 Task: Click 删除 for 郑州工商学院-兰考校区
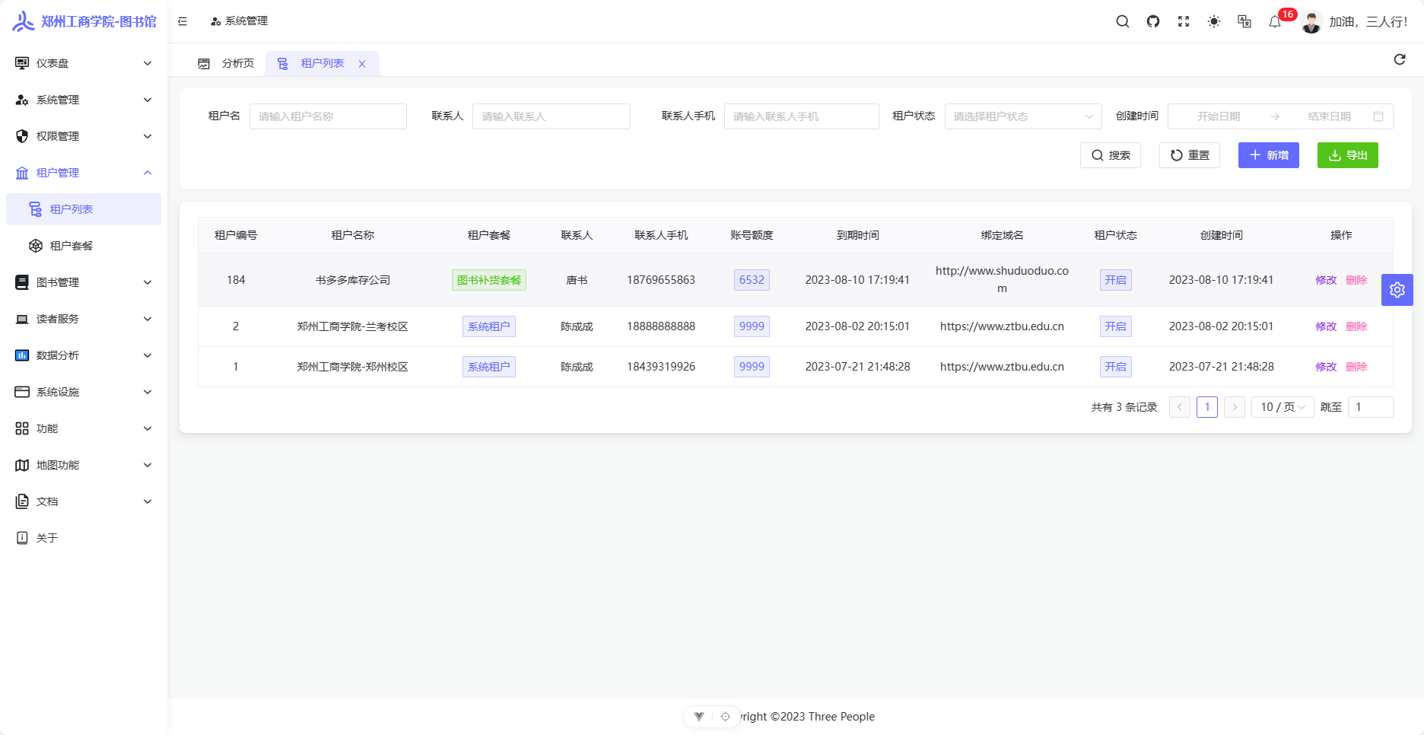[x=1356, y=326]
